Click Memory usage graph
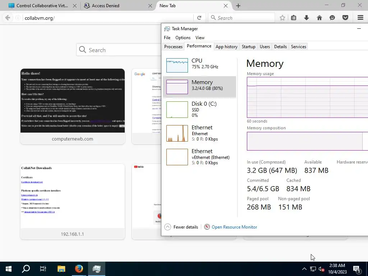This screenshot has height=276, width=368. click(308, 97)
